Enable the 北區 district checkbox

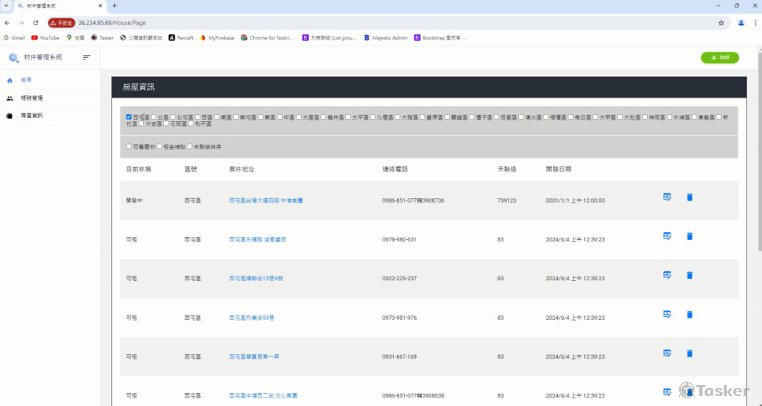pyautogui.click(x=153, y=117)
